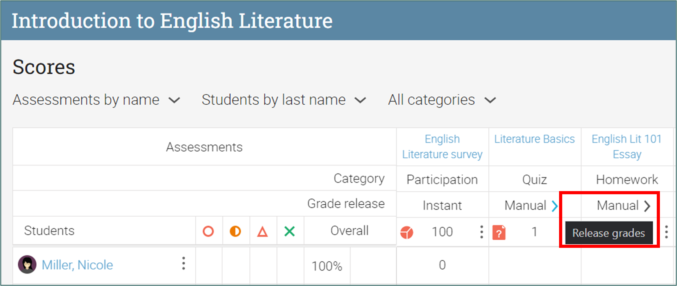Click the green X score icon
677x286 pixels.
289,231
